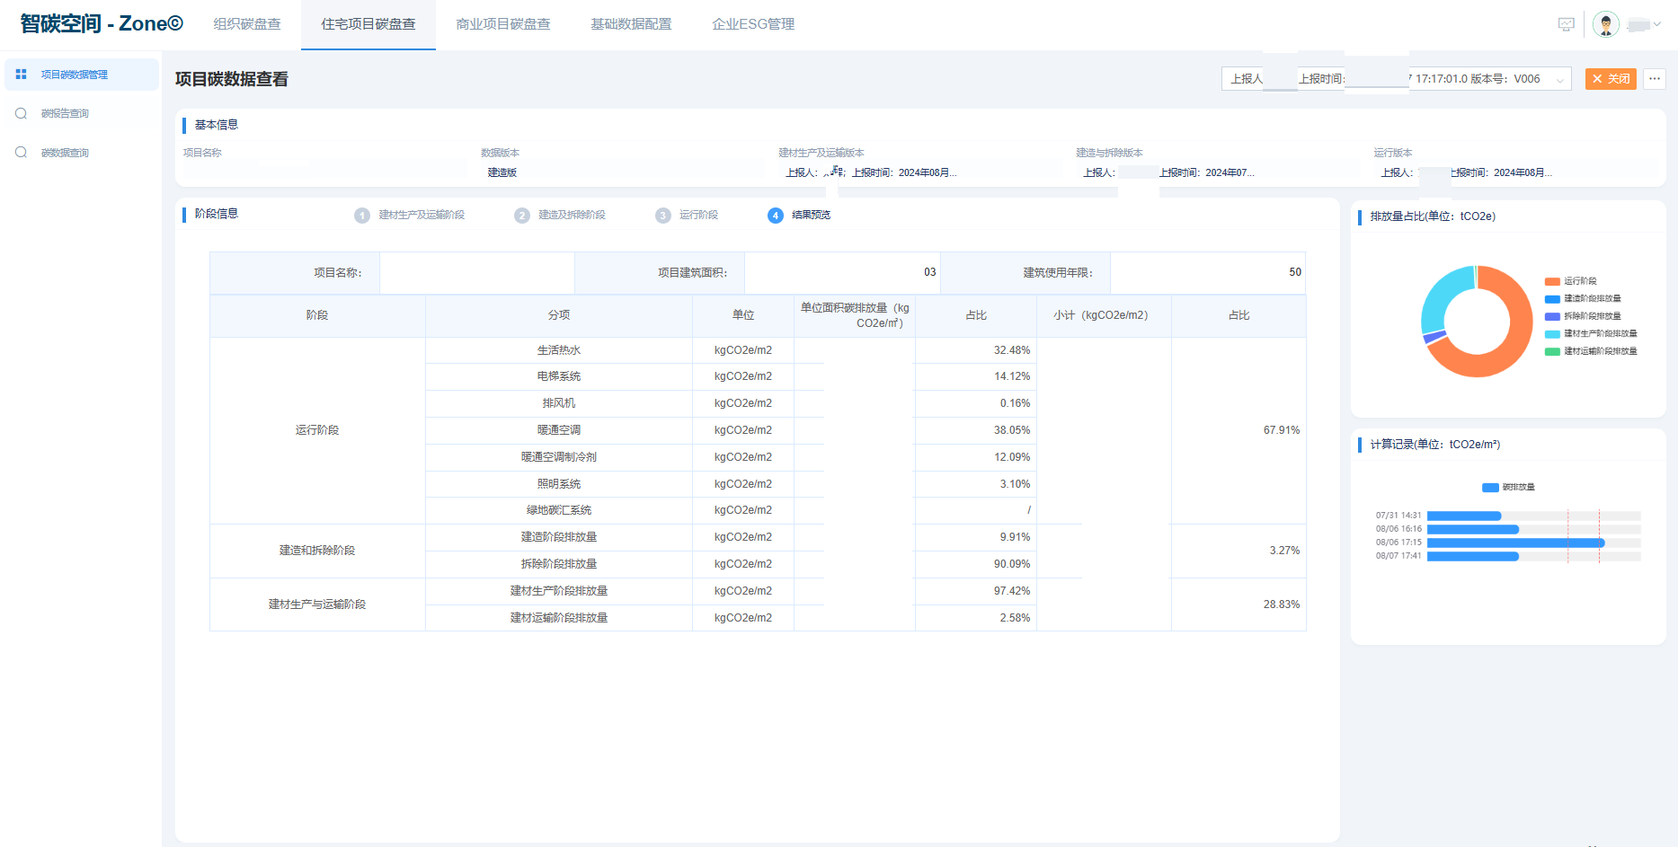Open the more options ellipsis button
Viewport: 1678px width, 847px height.
[x=1655, y=79]
